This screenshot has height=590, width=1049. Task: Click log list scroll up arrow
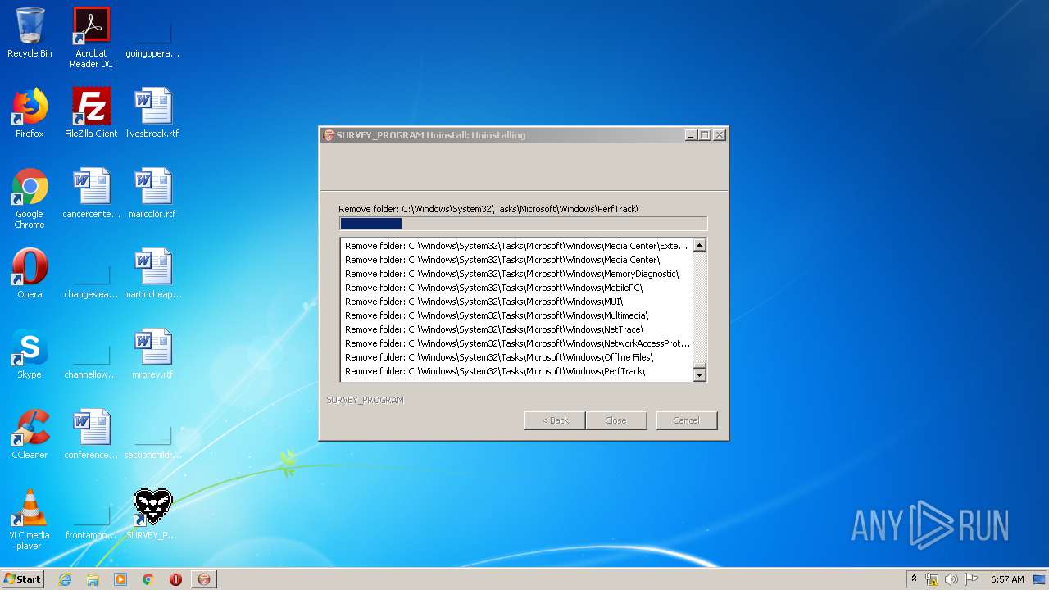click(699, 245)
